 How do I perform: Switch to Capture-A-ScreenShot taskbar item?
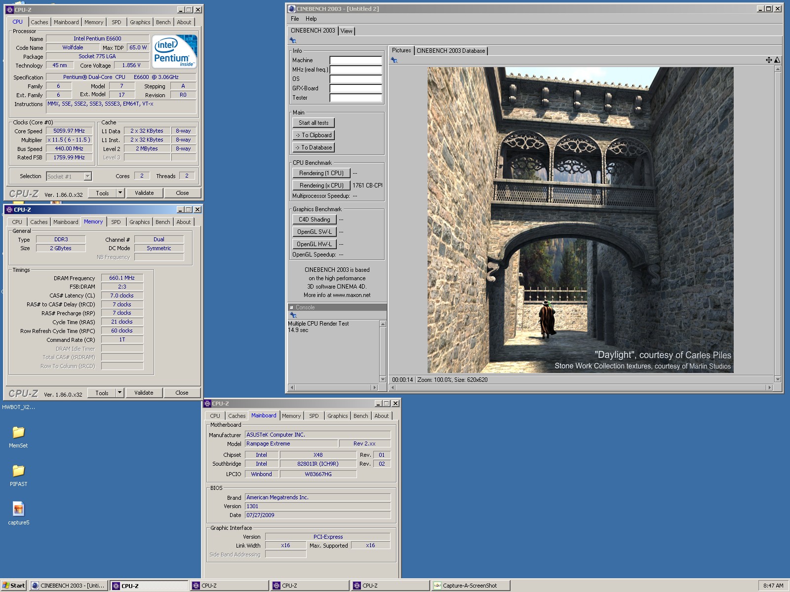click(x=471, y=586)
